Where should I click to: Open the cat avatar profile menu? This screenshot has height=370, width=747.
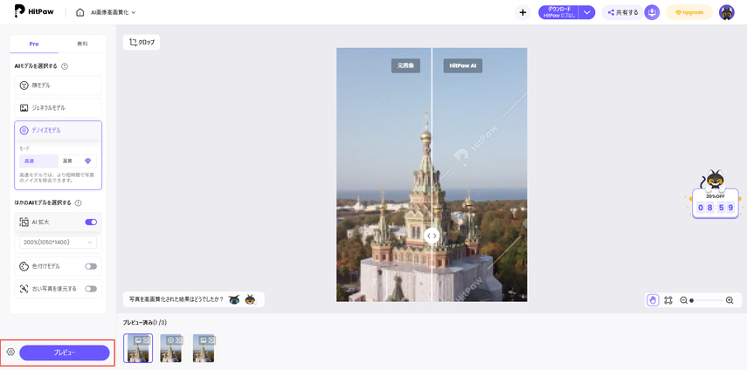(x=727, y=12)
